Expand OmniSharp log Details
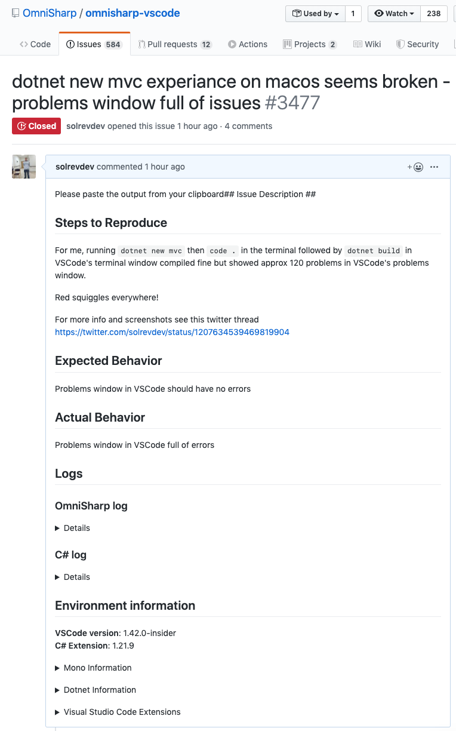Screen dimensions: 456x731 click(x=73, y=528)
